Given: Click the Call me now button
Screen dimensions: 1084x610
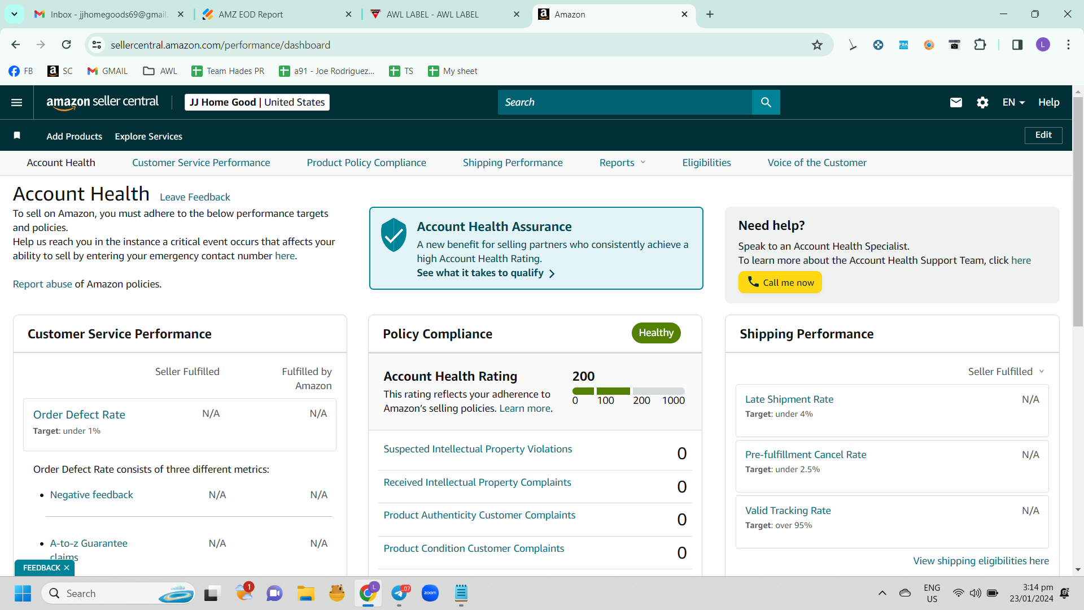Looking at the screenshot, I should coord(780,282).
